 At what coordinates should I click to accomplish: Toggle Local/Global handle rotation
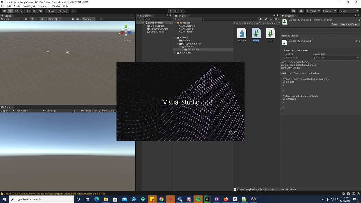click(63, 11)
